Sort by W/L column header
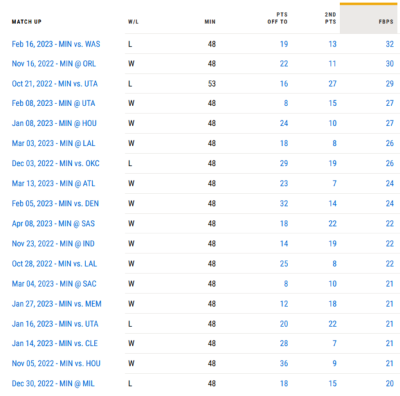400x396 pixels. (133, 21)
